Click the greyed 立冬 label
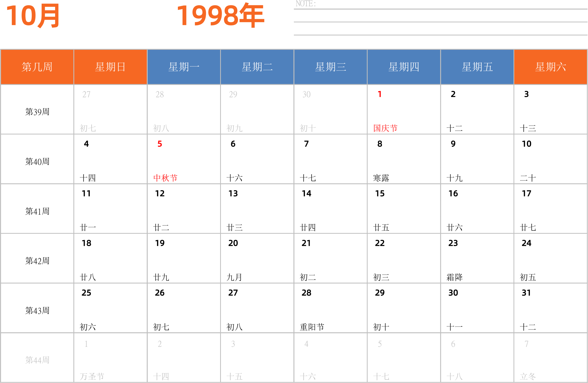Screen dimensions: 588x383 528,376
